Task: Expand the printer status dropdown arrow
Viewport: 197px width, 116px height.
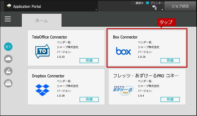Action: point(162,10)
